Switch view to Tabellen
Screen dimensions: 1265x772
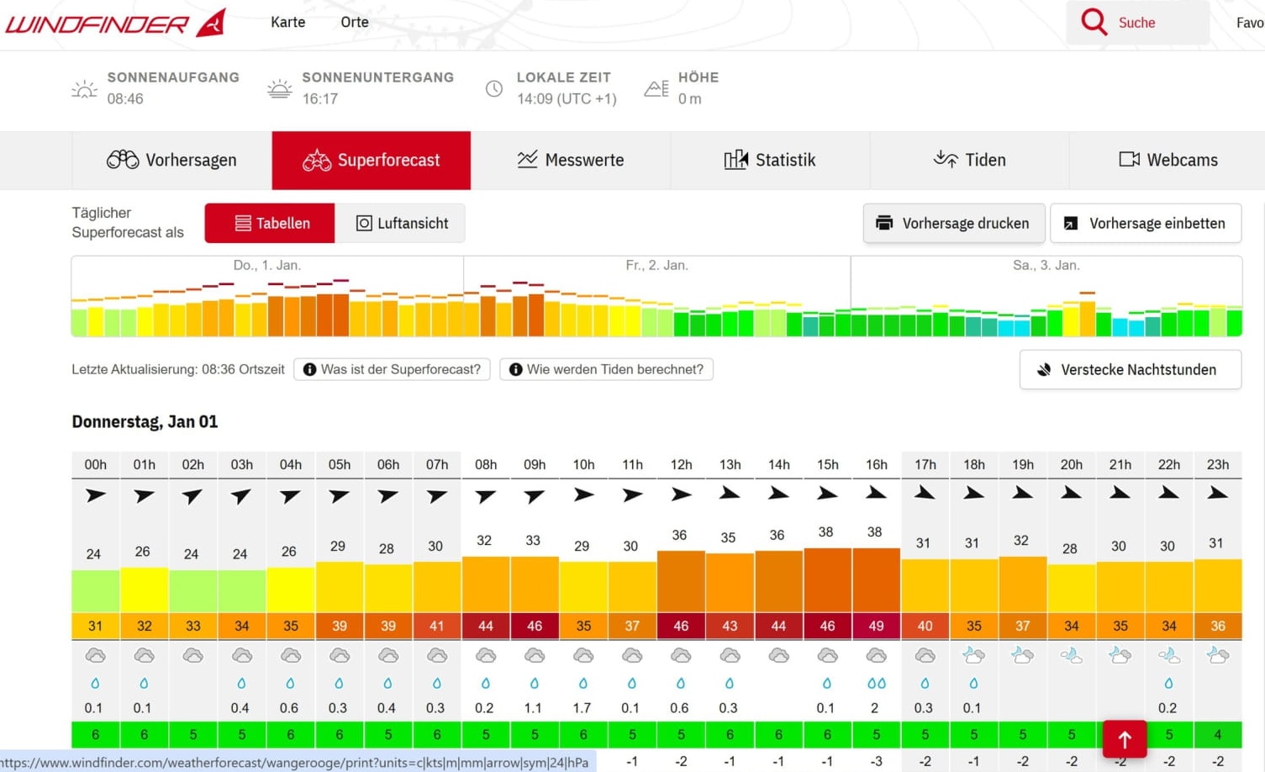pyautogui.click(x=270, y=224)
